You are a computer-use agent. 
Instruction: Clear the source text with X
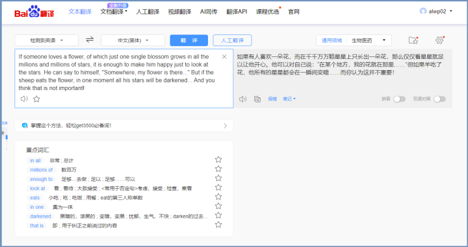[x=224, y=56]
